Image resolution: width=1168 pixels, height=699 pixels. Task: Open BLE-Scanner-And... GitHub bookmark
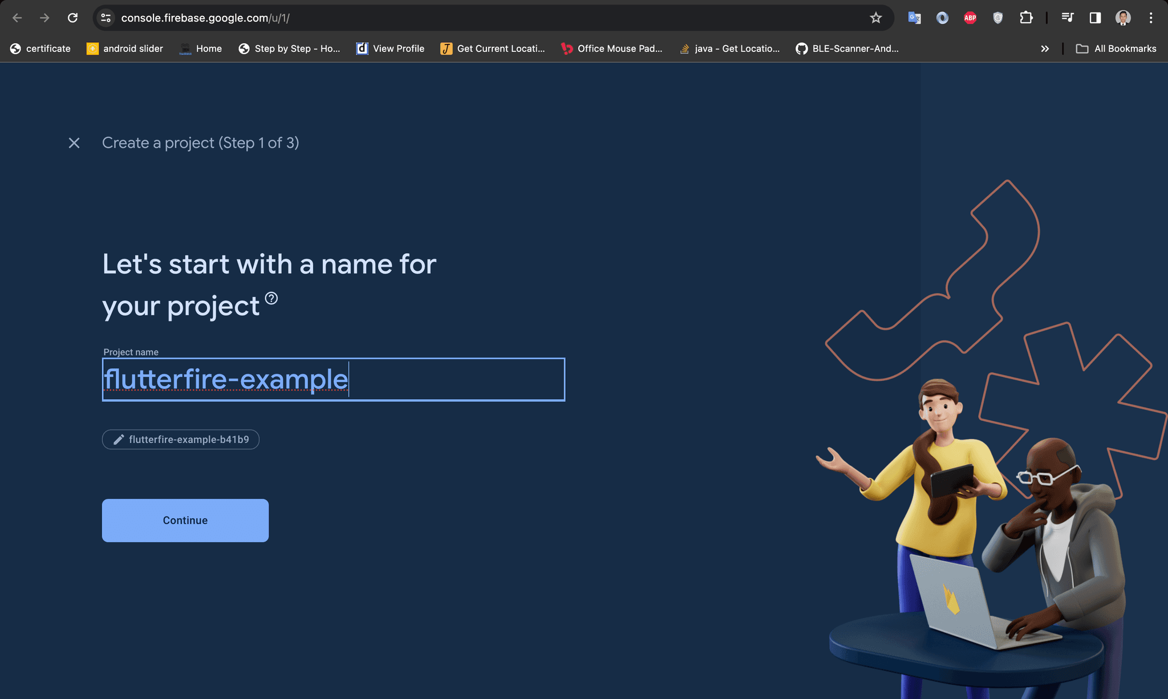point(847,48)
